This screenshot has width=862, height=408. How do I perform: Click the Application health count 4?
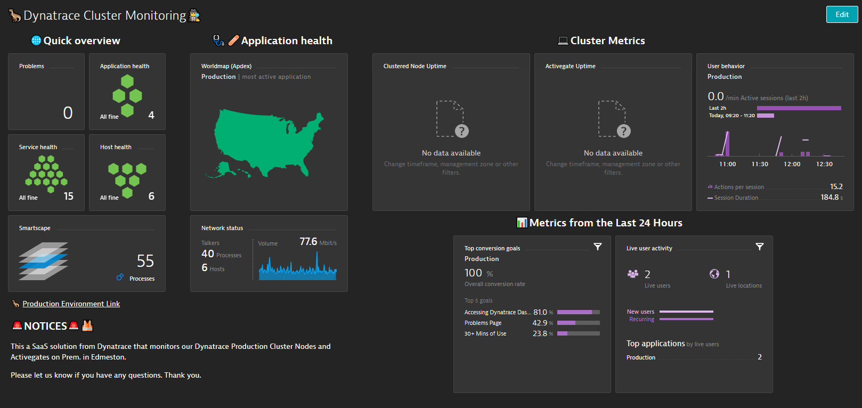[x=151, y=115]
